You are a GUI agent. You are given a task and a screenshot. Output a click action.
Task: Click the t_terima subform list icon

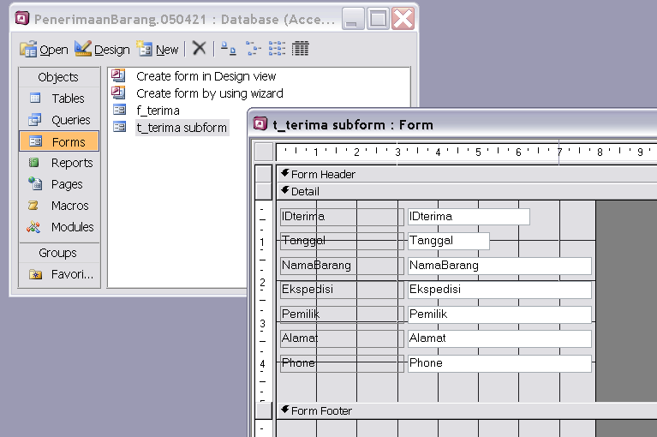point(119,127)
